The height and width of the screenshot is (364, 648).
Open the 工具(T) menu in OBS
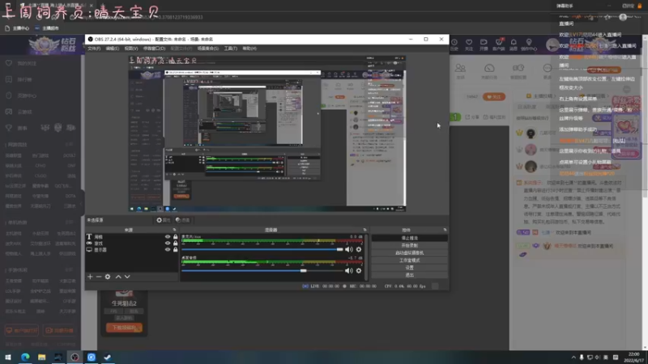(231, 49)
